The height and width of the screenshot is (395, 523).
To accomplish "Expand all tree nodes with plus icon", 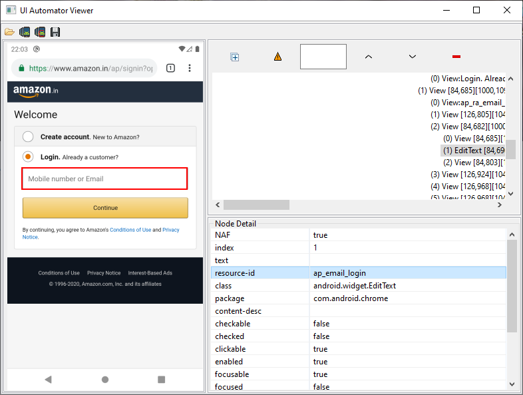I will (235, 57).
